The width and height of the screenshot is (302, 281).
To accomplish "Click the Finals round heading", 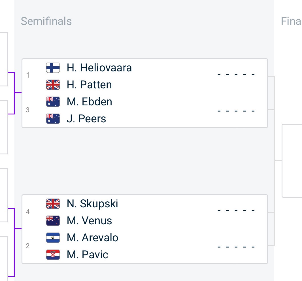I will [291, 21].
